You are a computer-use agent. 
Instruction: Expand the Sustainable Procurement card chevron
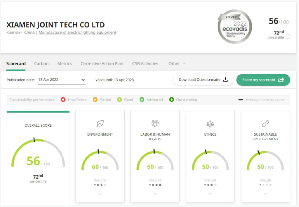(265, 194)
